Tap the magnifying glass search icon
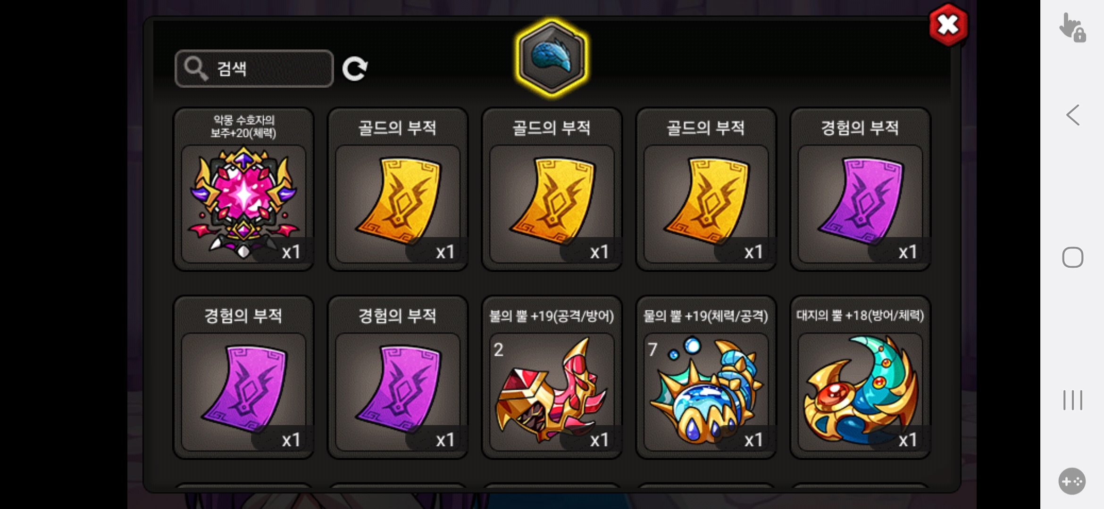The height and width of the screenshot is (509, 1104). 195,69
